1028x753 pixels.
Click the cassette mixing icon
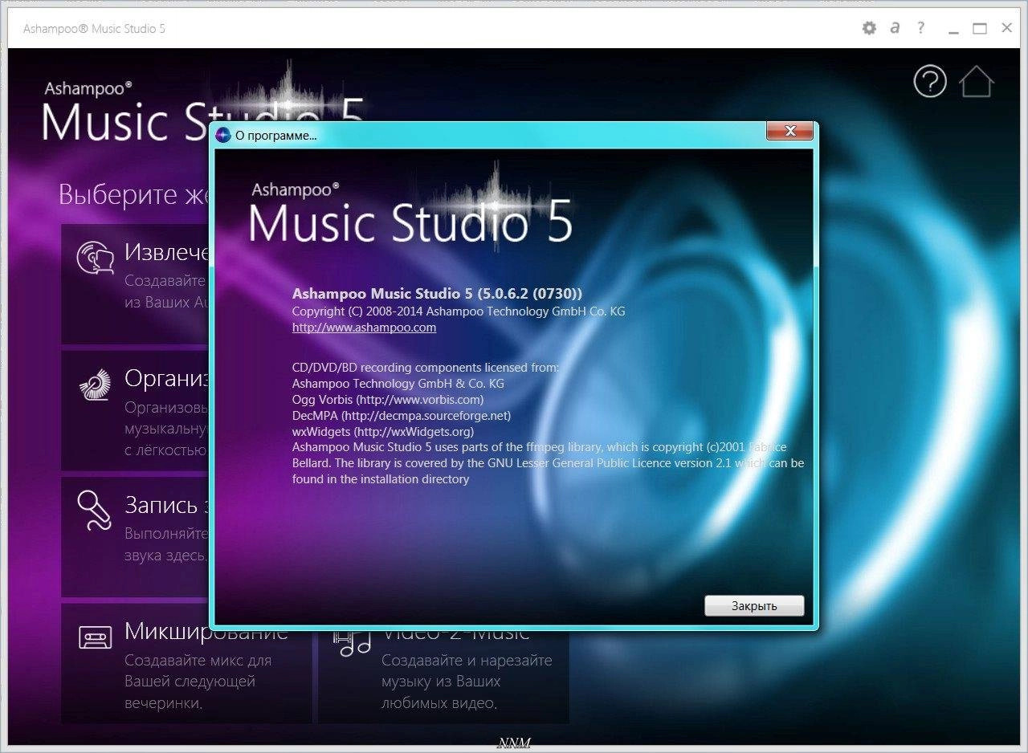(x=95, y=637)
